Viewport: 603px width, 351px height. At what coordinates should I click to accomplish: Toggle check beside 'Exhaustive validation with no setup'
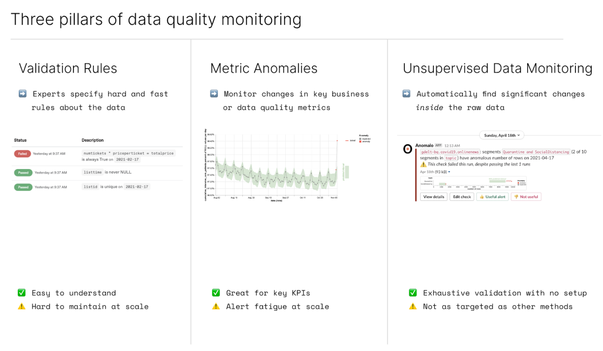(413, 293)
